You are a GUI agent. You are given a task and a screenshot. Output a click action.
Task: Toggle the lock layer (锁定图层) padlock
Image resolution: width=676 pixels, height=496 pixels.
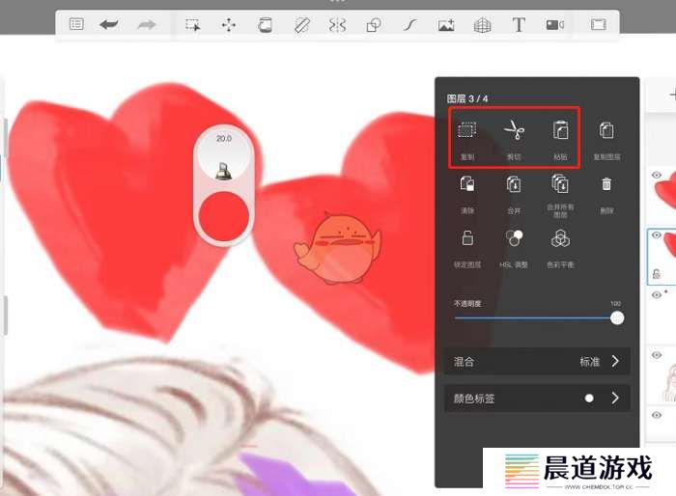coord(467,238)
